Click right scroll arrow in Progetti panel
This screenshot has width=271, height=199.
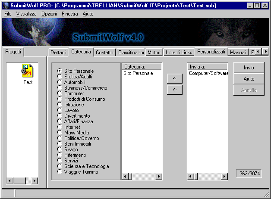pyautogui.click(x=35, y=181)
